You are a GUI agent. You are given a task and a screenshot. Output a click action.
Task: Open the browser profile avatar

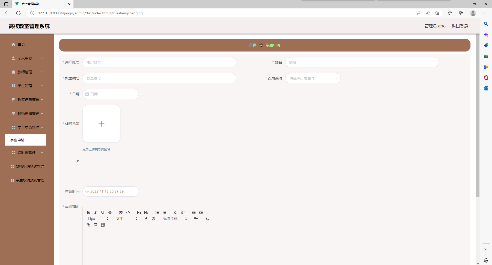473,13
